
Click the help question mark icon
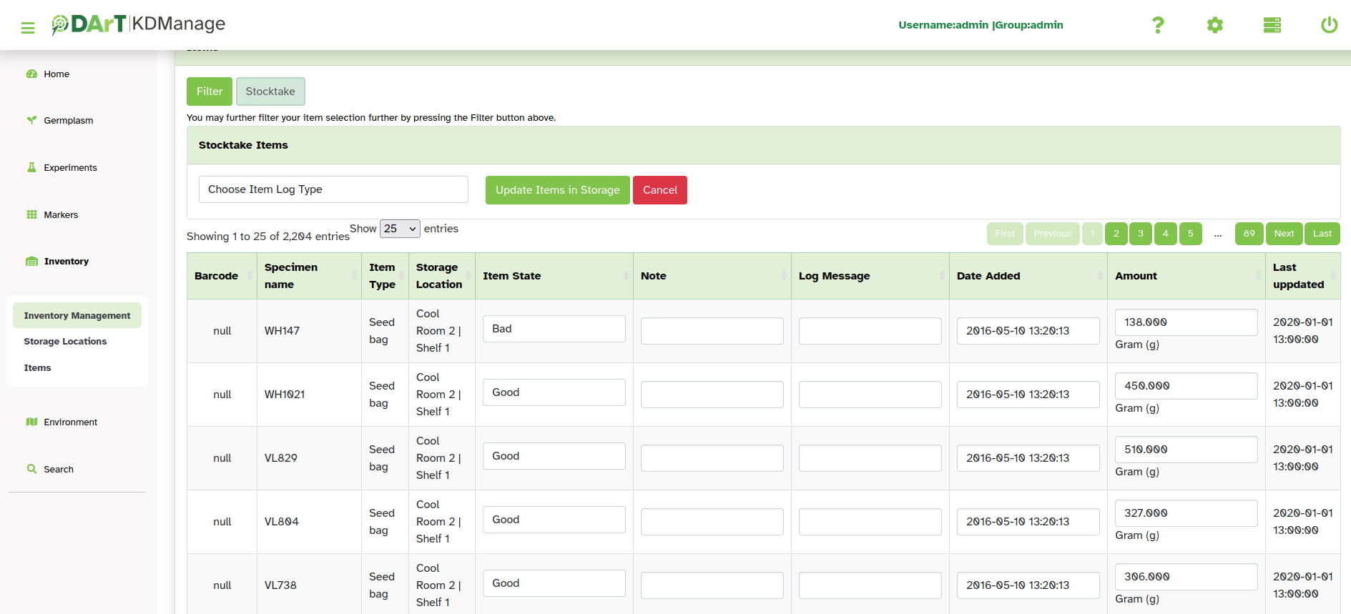1158,25
